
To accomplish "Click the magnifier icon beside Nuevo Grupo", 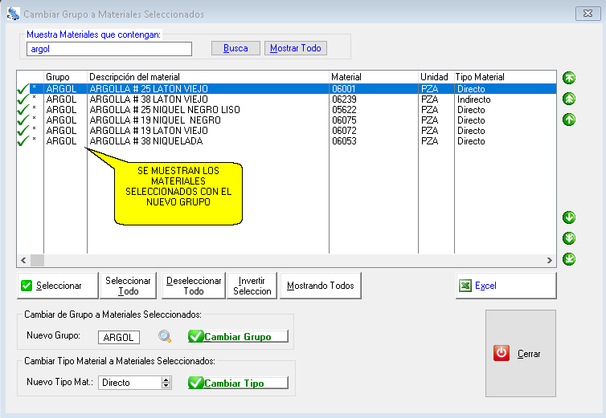I will (165, 337).
